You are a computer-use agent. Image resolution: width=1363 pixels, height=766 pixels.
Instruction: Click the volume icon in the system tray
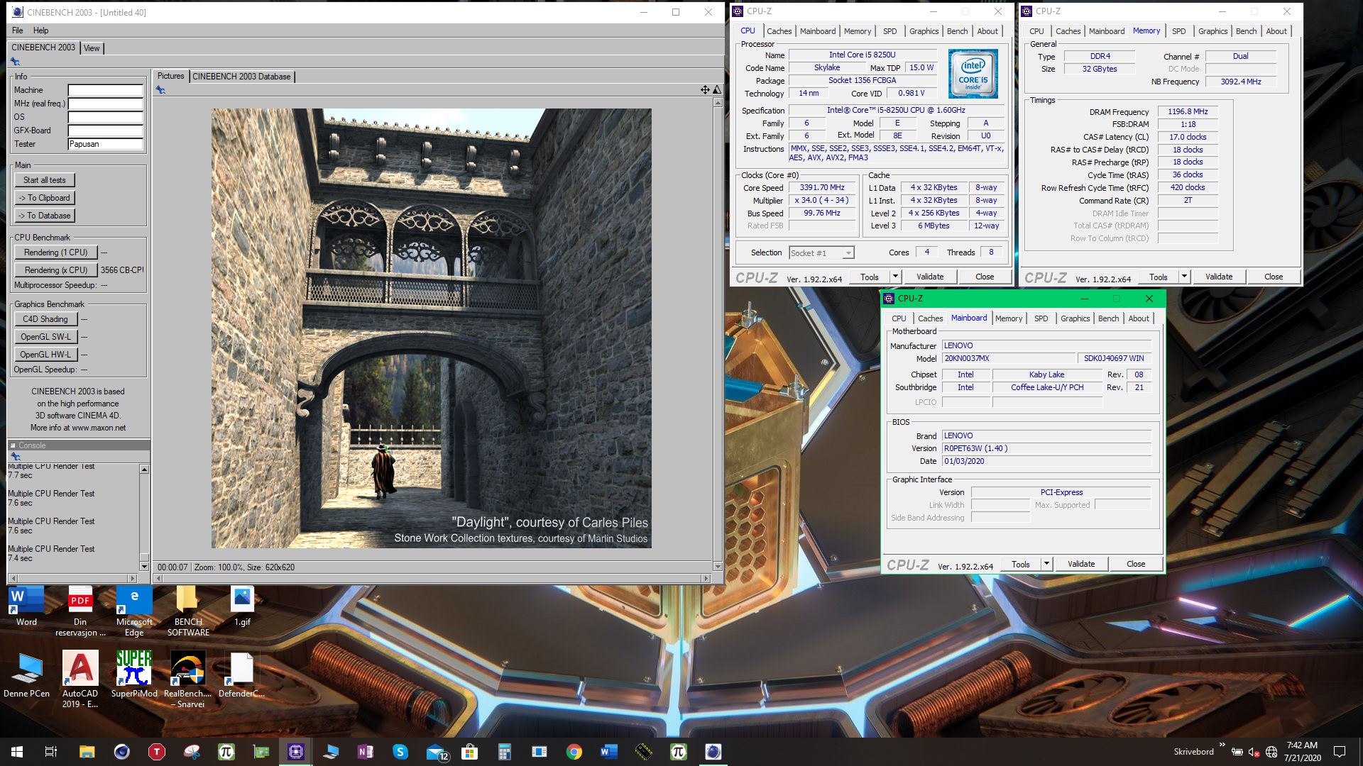pos(1254,752)
